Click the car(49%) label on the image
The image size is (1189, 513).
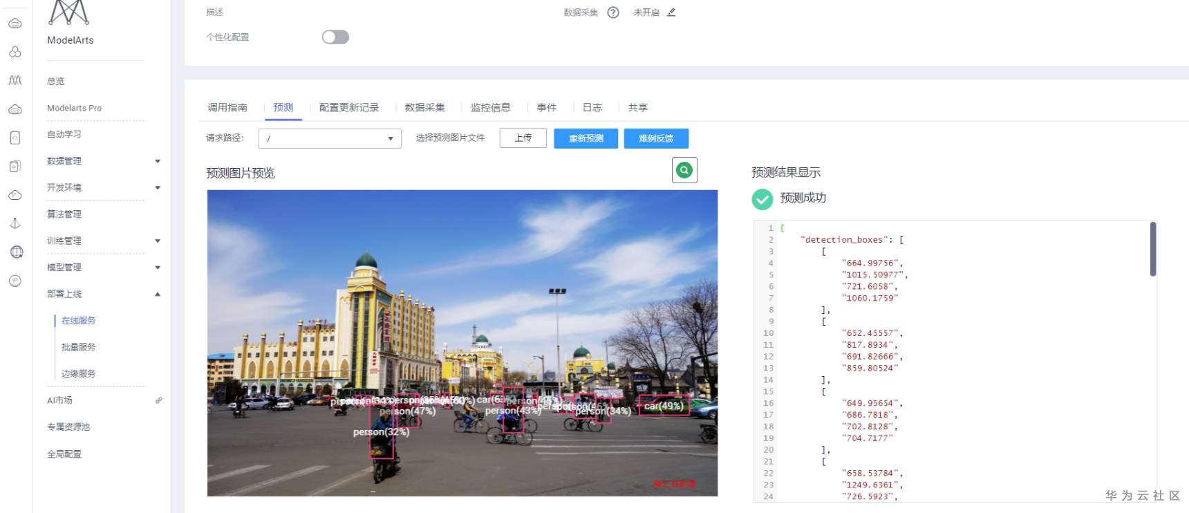point(664,406)
